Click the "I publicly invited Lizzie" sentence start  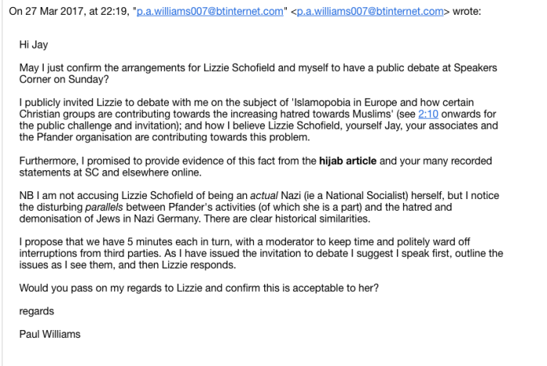point(70,102)
